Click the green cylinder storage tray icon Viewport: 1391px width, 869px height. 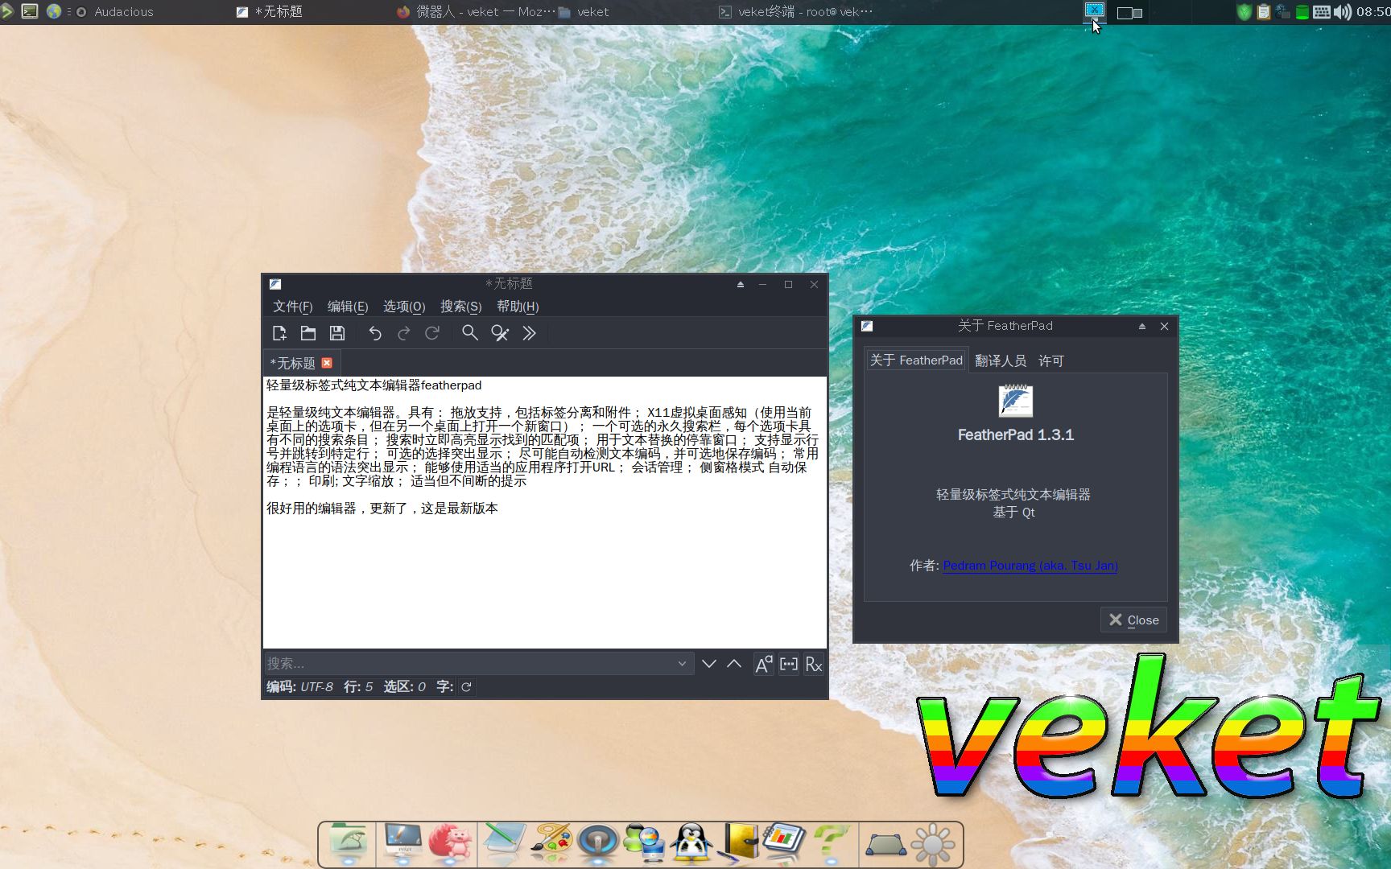[1302, 12]
